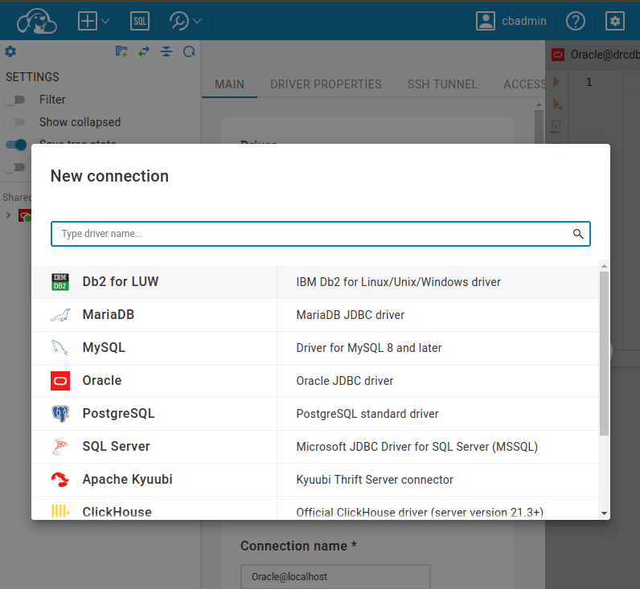Select the Db2 for LUW driver
Viewport: 640px width, 589px height.
pyautogui.click(x=314, y=282)
